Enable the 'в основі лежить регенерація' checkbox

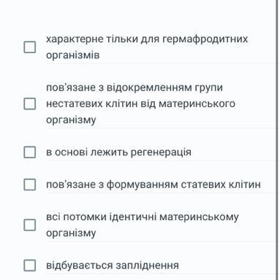30,152
